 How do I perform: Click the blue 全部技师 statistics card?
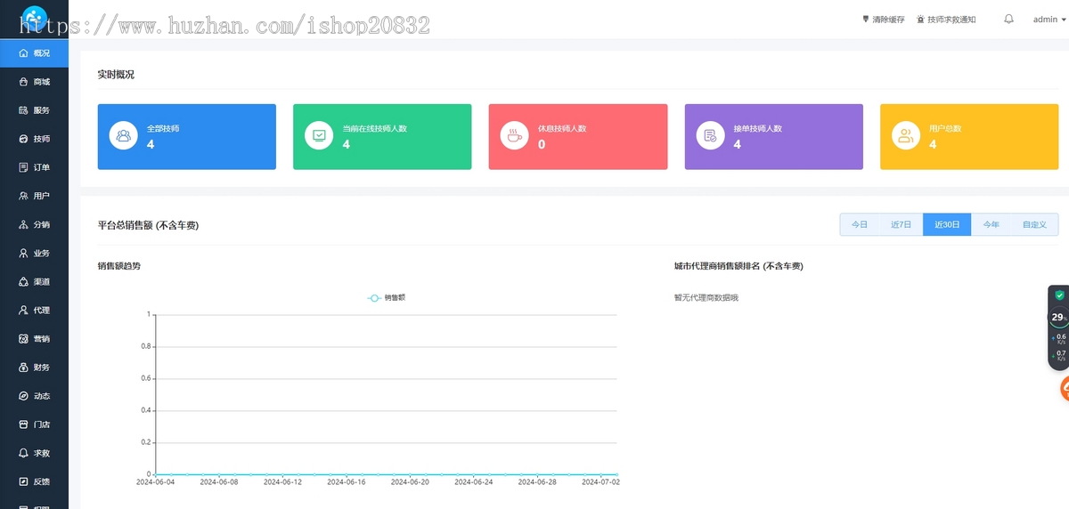(186, 136)
